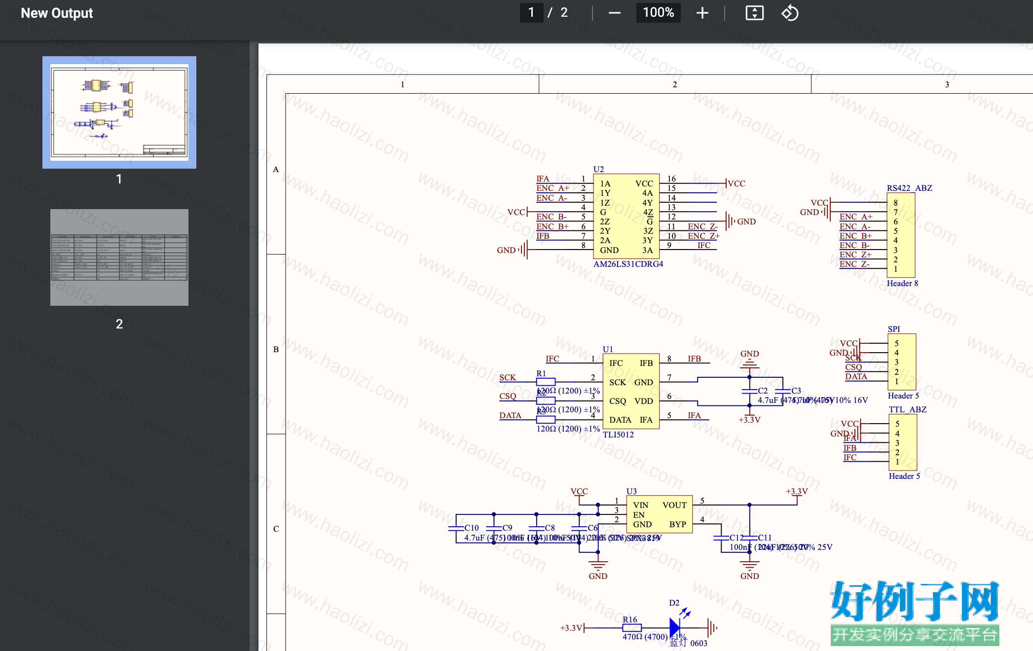Click the "New Output" document title
Viewport: 1033px width, 651px height.
(57, 13)
